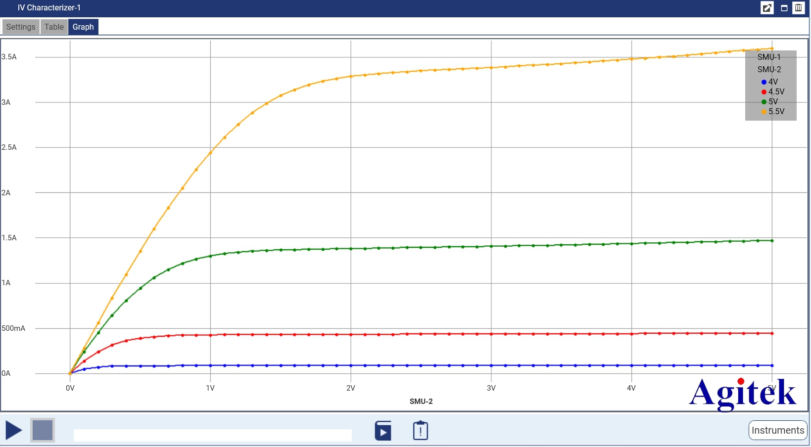Open the Instruments panel
811x447 pixels.
[x=777, y=430]
